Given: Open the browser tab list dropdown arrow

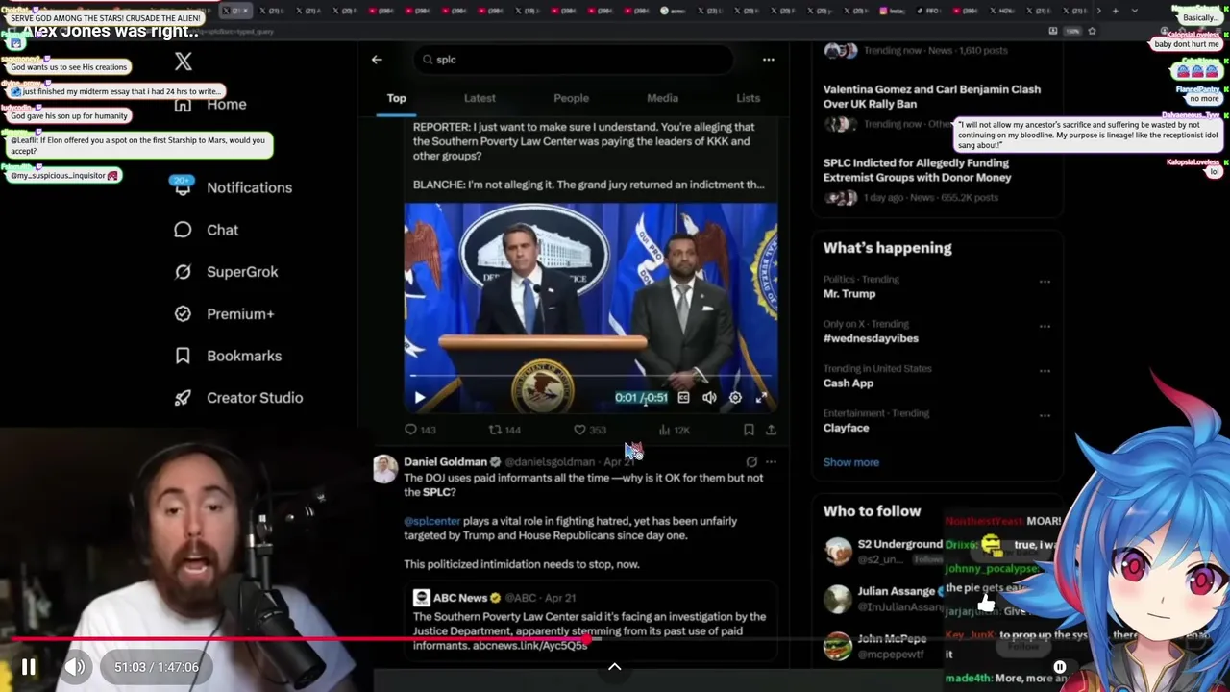Looking at the screenshot, I should click(1135, 11).
